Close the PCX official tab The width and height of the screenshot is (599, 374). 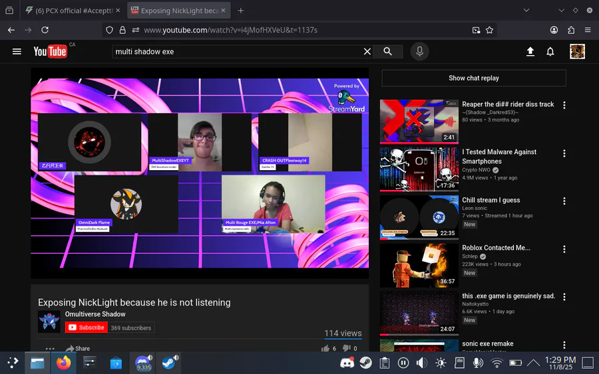click(118, 10)
